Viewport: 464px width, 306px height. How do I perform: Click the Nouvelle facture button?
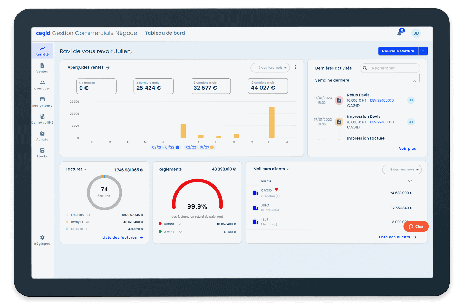click(x=398, y=51)
